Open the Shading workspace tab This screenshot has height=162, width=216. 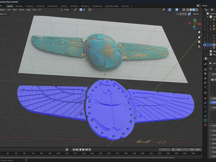(x=64, y=6)
